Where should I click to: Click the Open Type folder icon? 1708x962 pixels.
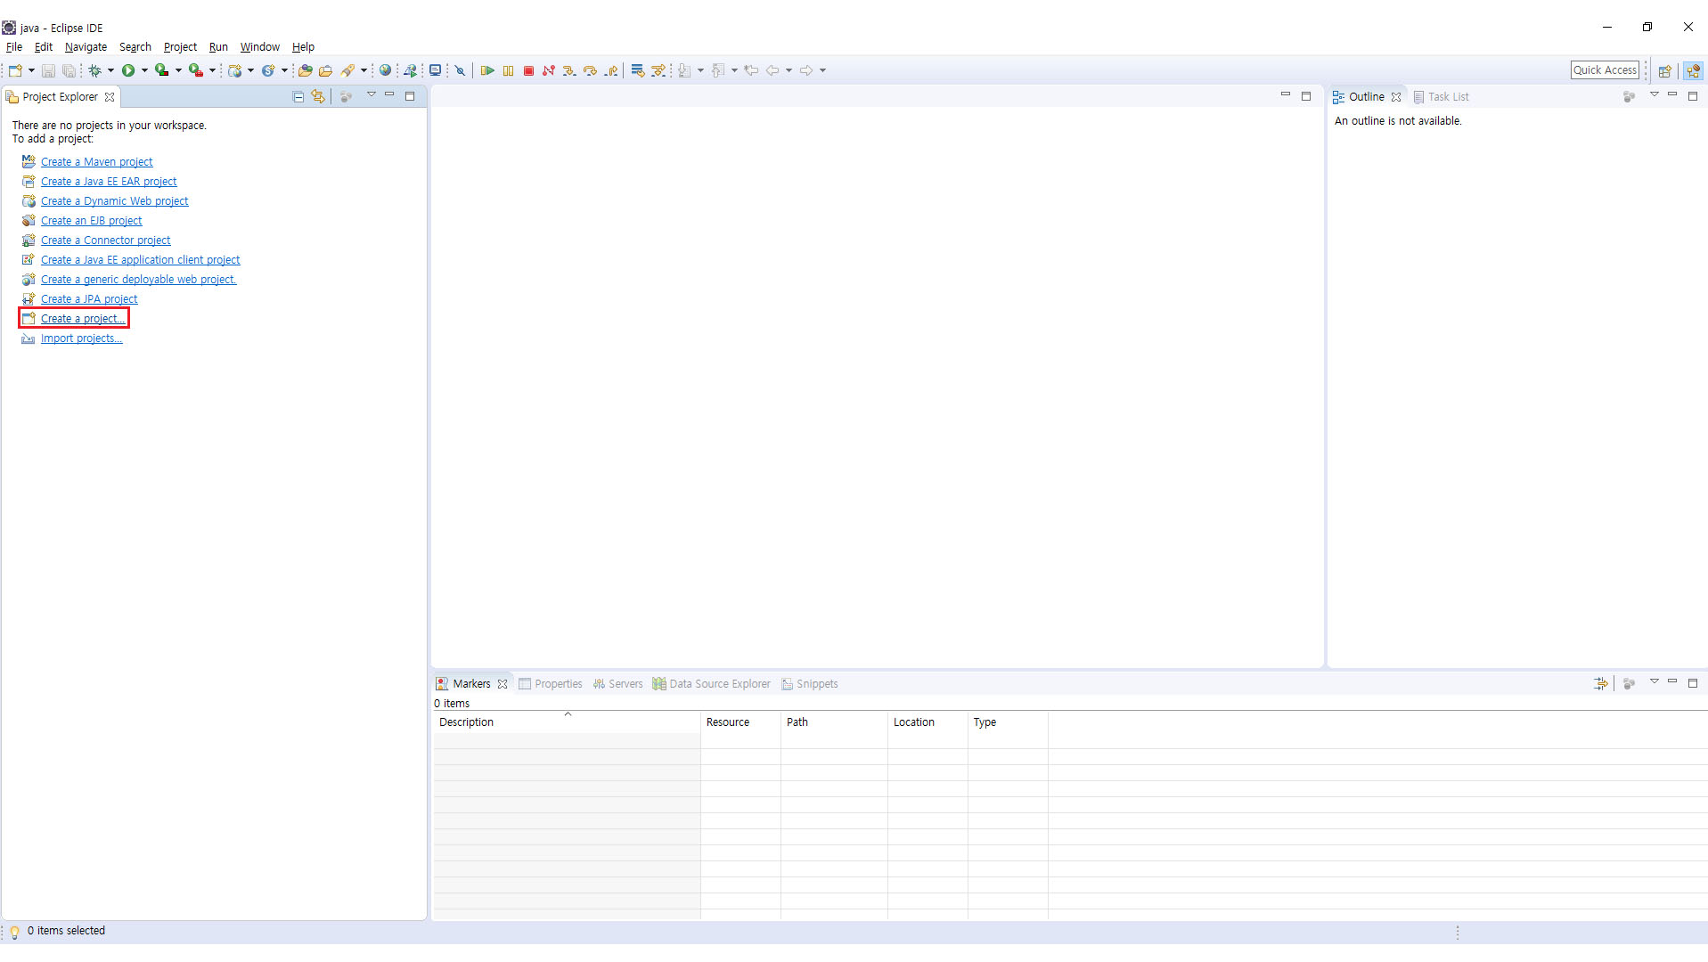pos(305,70)
